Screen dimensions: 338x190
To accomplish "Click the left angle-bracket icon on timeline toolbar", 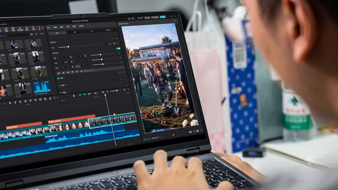I will tap(54, 98).
